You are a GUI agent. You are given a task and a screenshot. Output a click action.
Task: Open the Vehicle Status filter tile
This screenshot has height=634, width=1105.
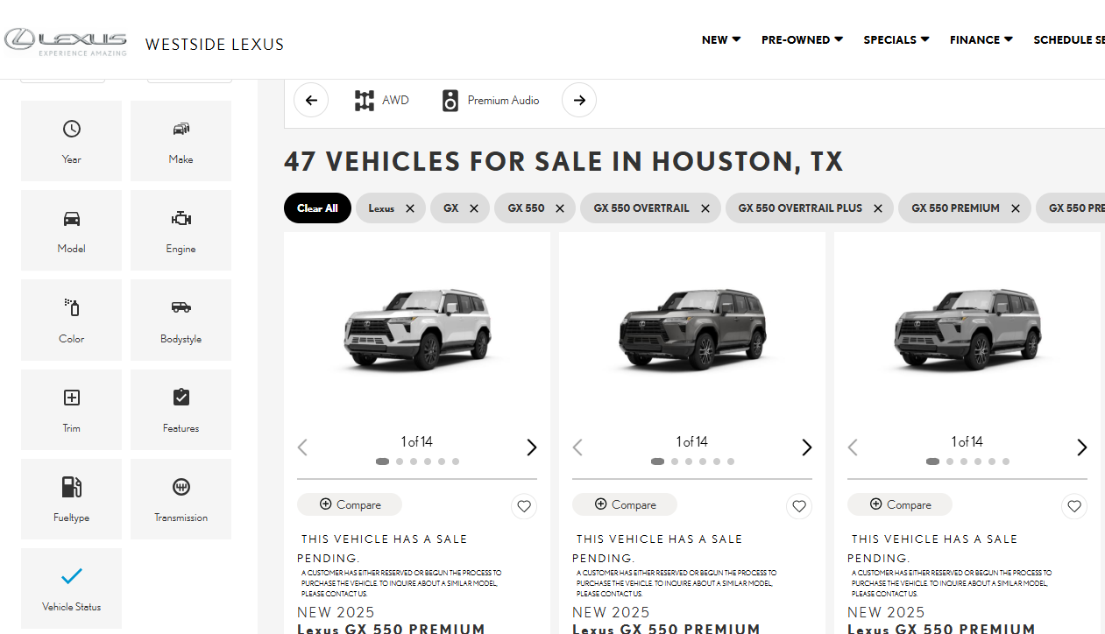(x=71, y=588)
